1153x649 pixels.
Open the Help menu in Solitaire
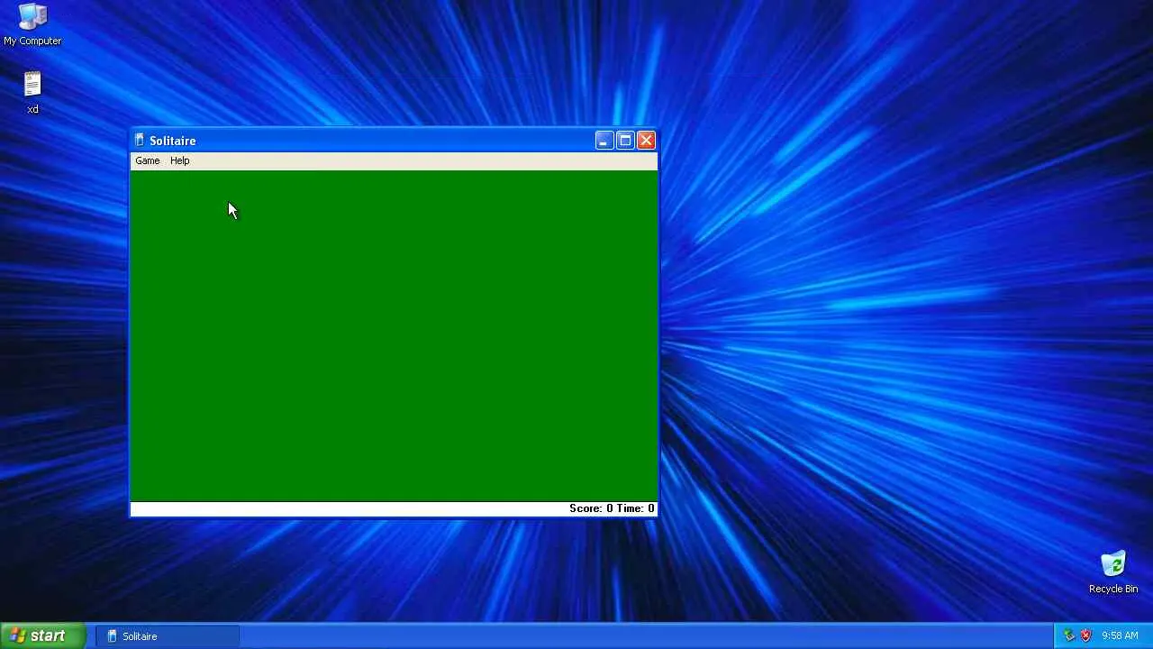click(180, 160)
